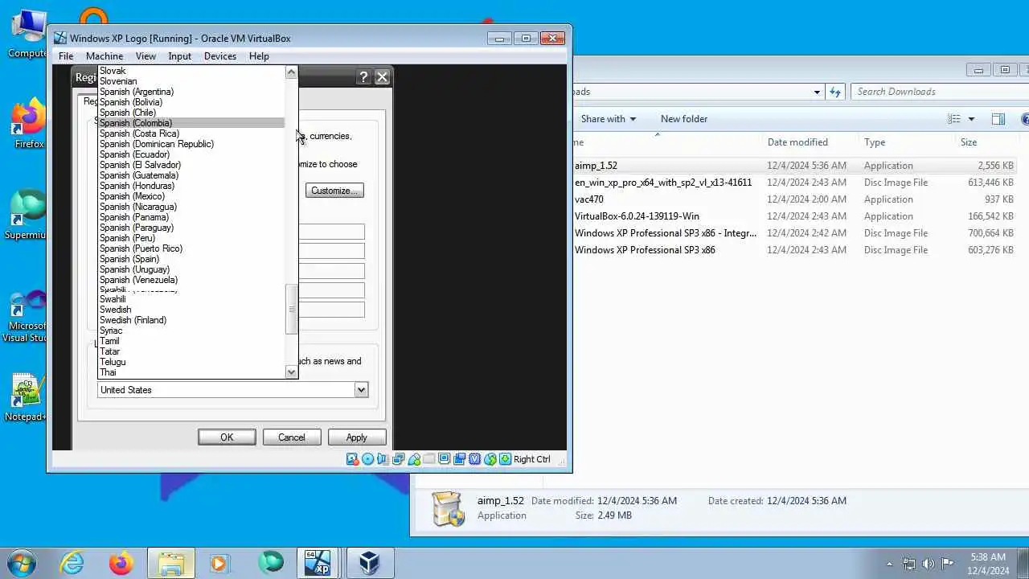The image size is (1029, 579).
Task: Click the VirtualBox hard disk activity icon
Action: coord(352,459)
